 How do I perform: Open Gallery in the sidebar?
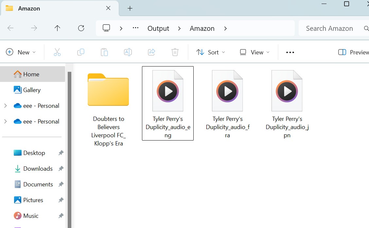tap(32, 90)
